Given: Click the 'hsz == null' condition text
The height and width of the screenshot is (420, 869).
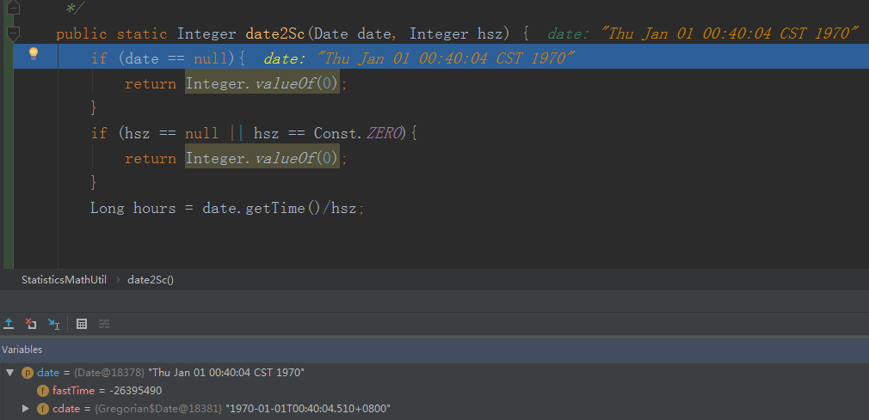Looking at the screenshot, I should coord(172,133).
